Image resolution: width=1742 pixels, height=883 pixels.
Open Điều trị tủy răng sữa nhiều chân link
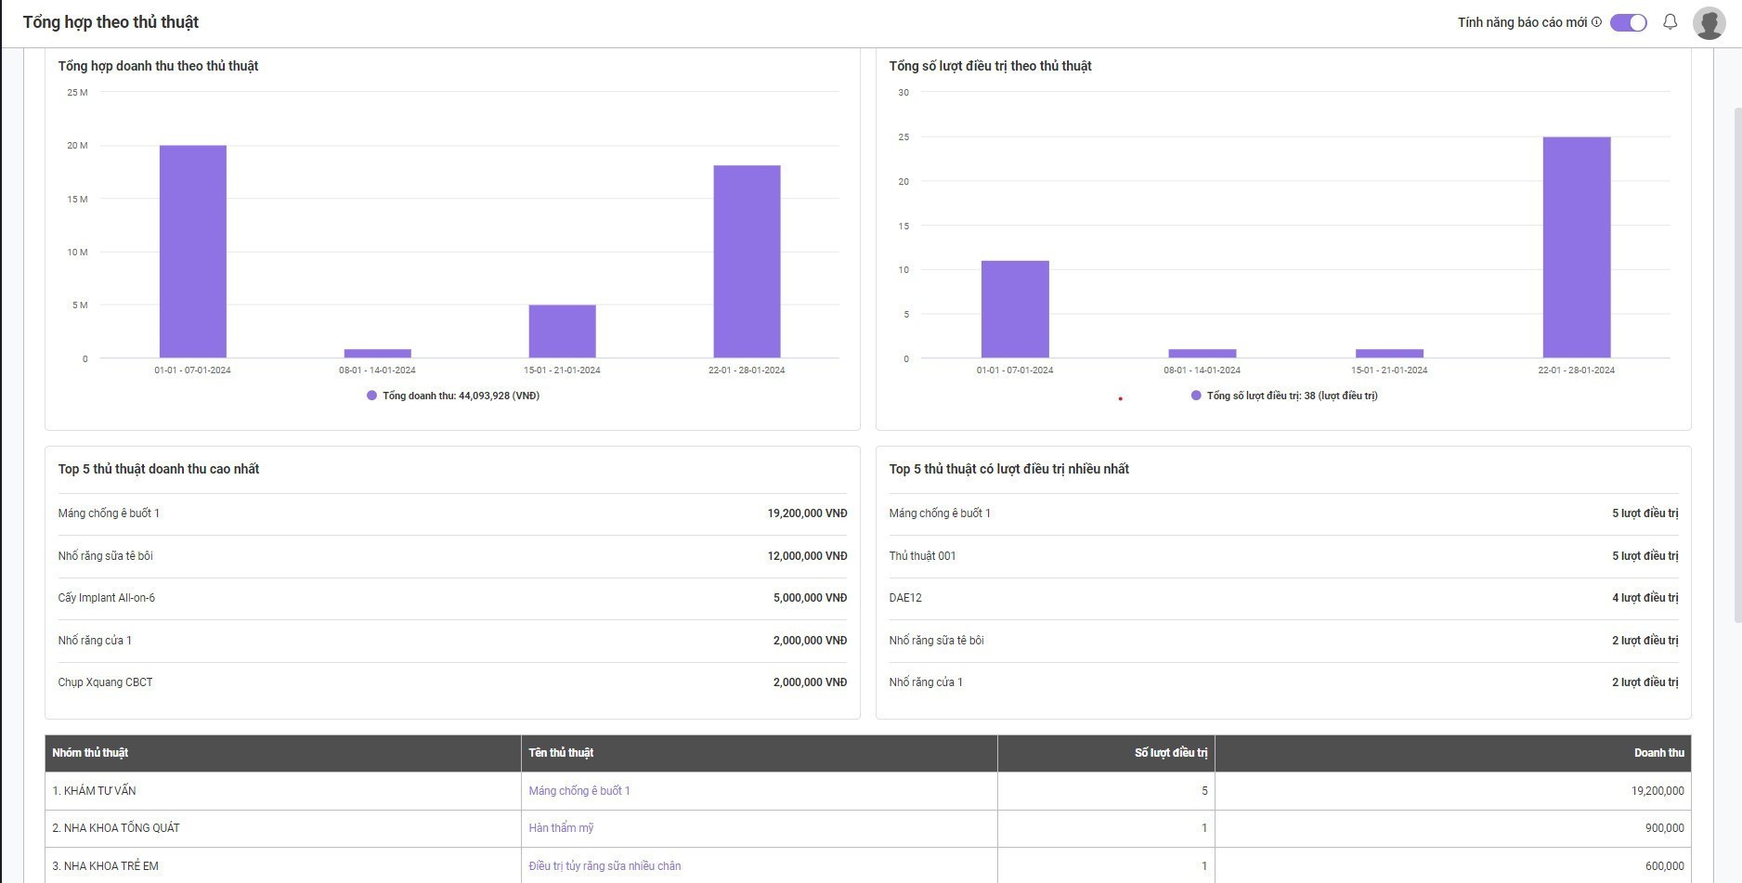point(604,866)
